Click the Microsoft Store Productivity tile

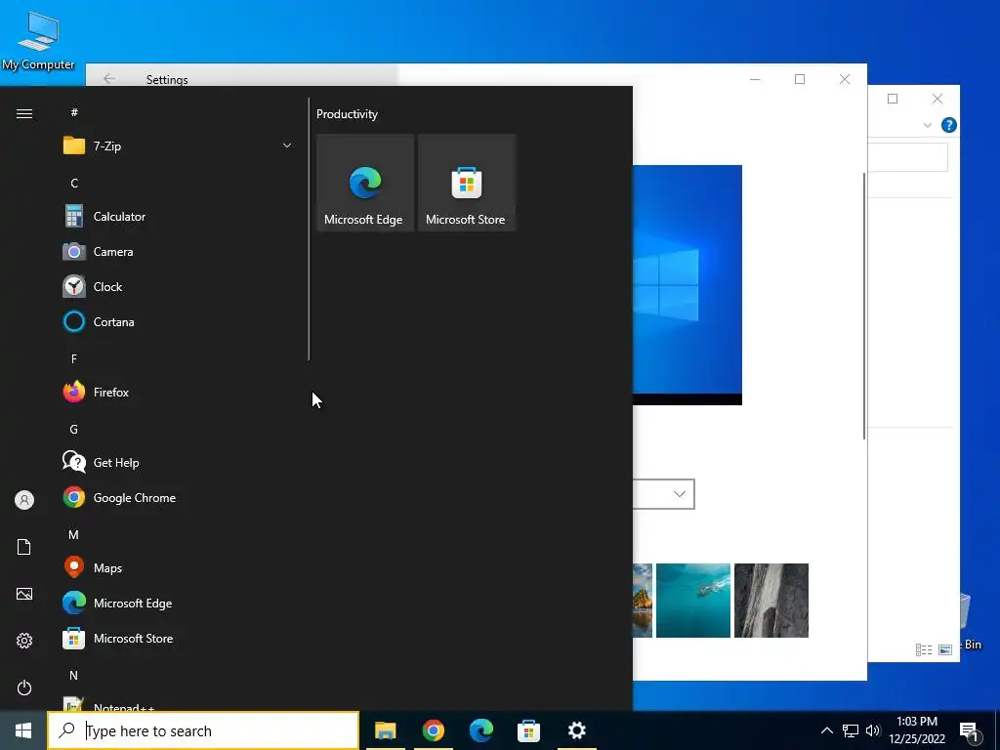[x=466, y=183]
